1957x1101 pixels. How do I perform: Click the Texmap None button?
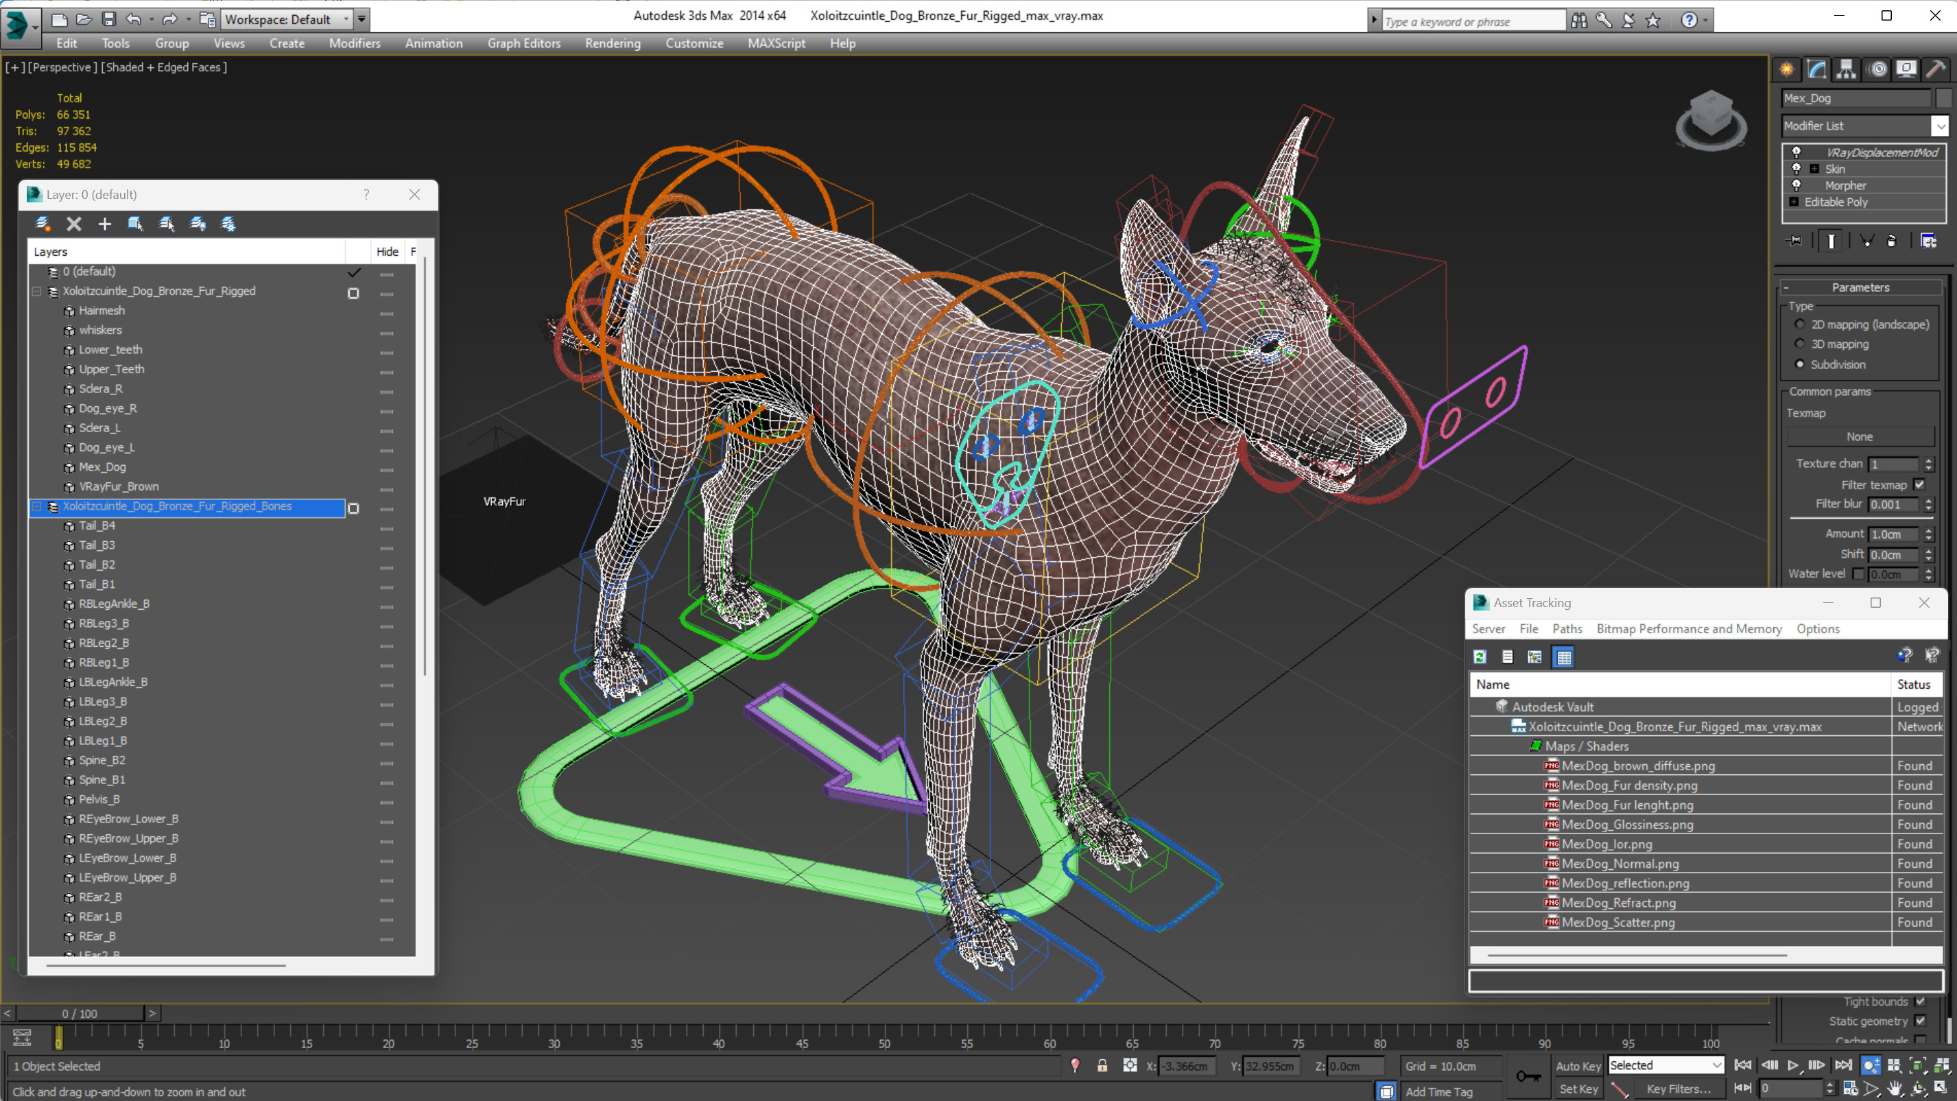point(1860,437)
